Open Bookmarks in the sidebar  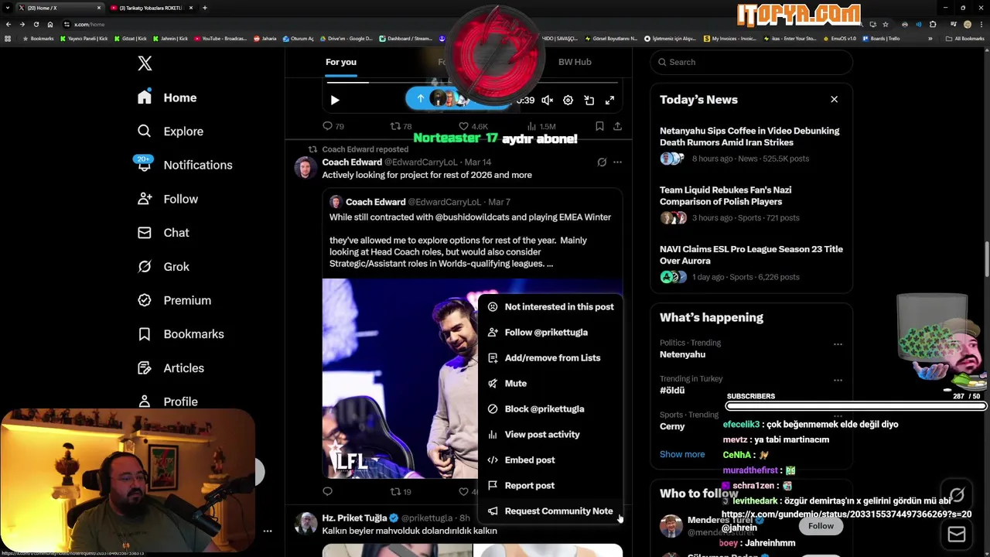click(x=181, y=334)
